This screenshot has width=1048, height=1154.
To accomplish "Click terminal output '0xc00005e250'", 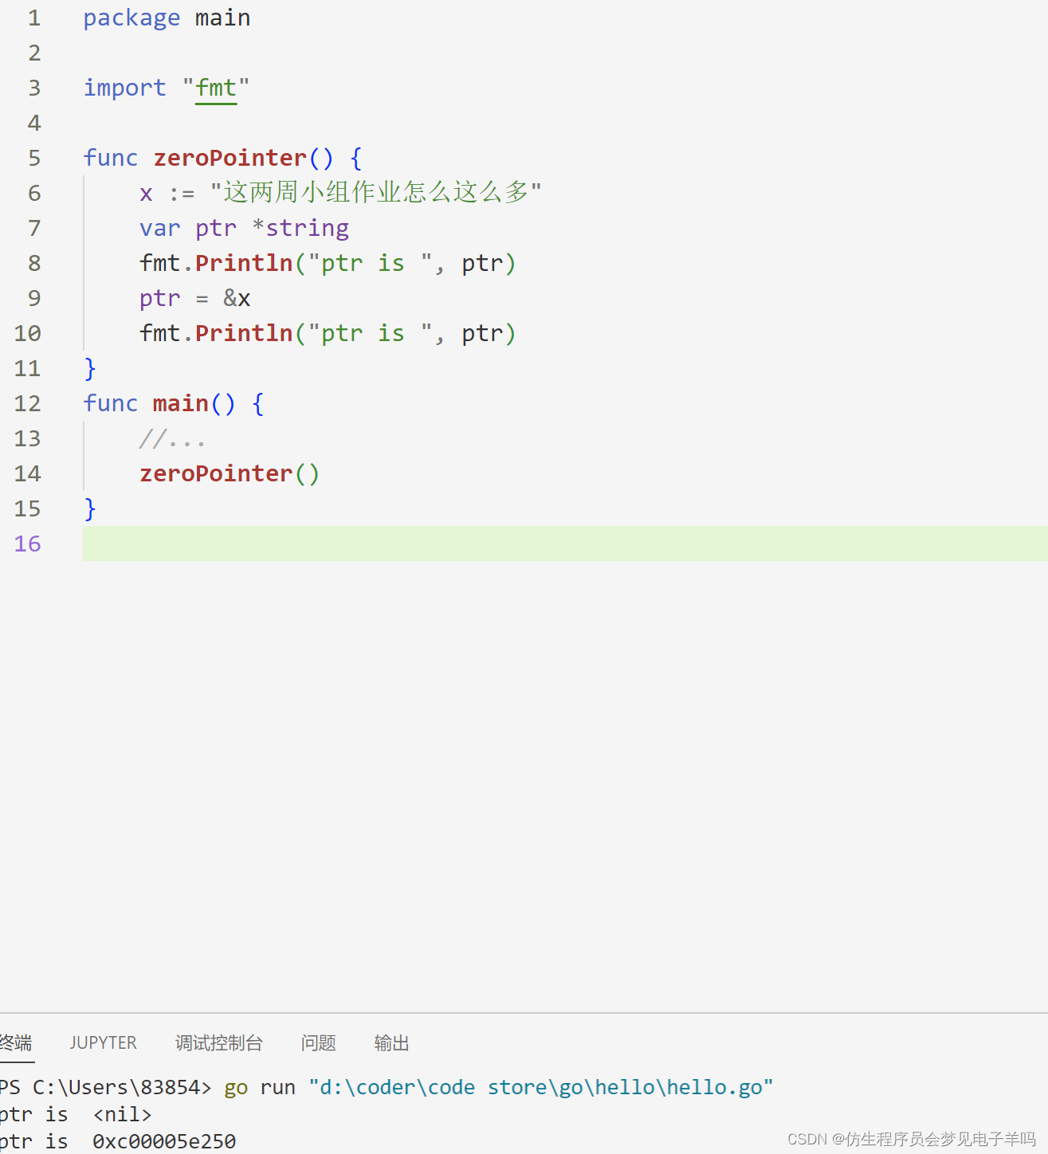I will pyautogui.click(x=164, y=1141).
